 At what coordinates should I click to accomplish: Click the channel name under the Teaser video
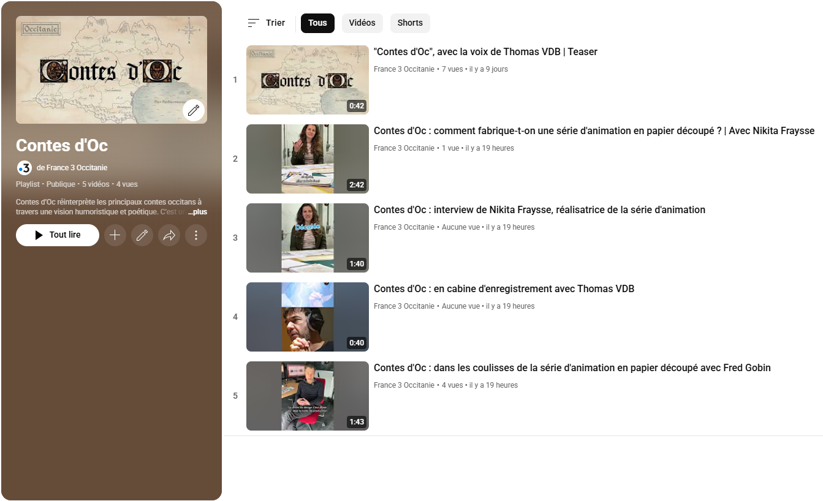pos(404,69)
